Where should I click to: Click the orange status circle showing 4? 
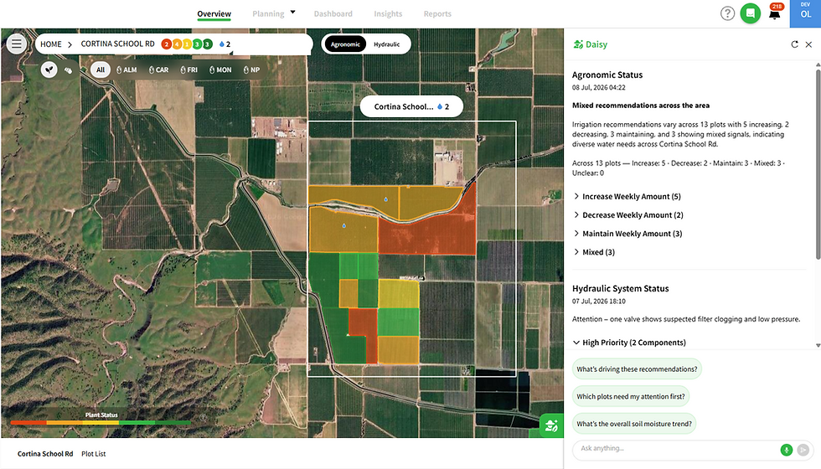coord(177,44)
